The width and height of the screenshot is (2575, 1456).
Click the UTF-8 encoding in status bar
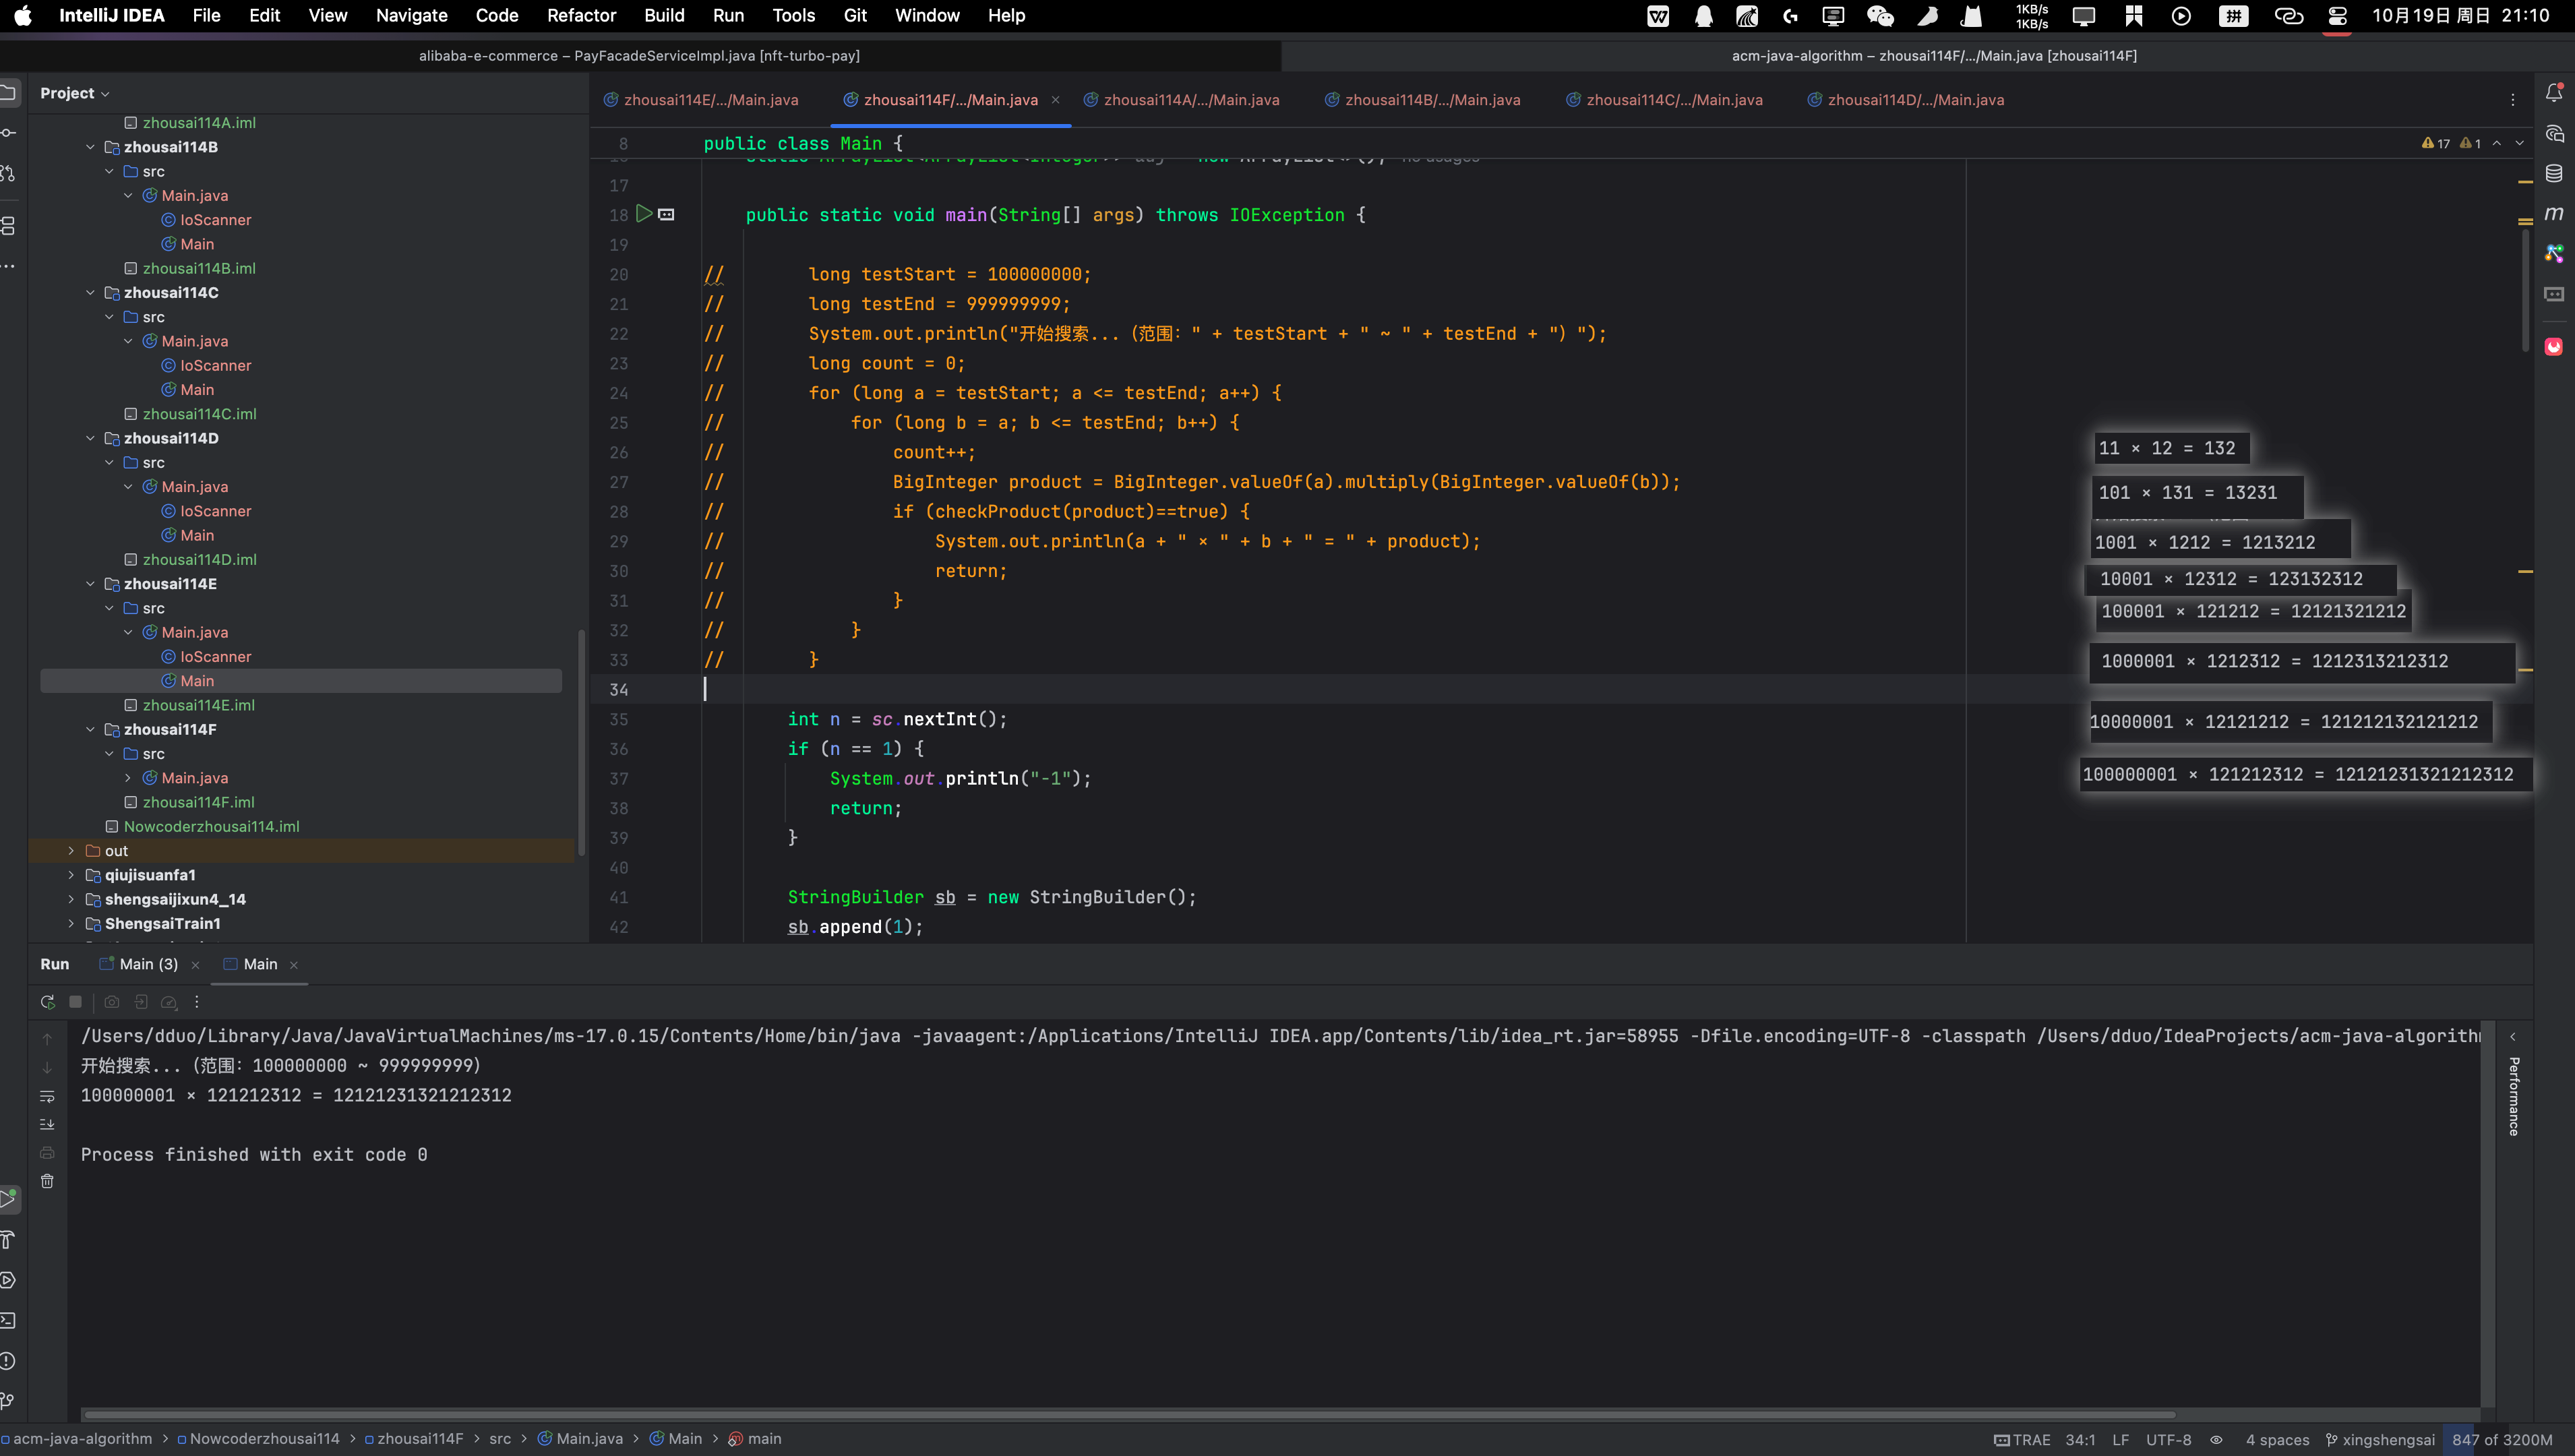2168,1440
